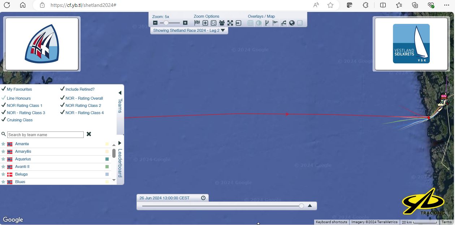Click the group of people zoom icon
This screenshot has height=225, width=455.
222,23
